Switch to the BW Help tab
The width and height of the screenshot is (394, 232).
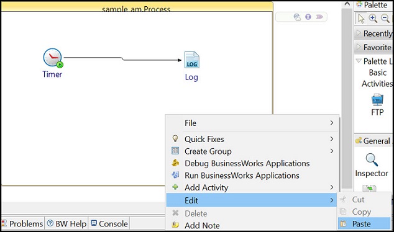point(66,223)
